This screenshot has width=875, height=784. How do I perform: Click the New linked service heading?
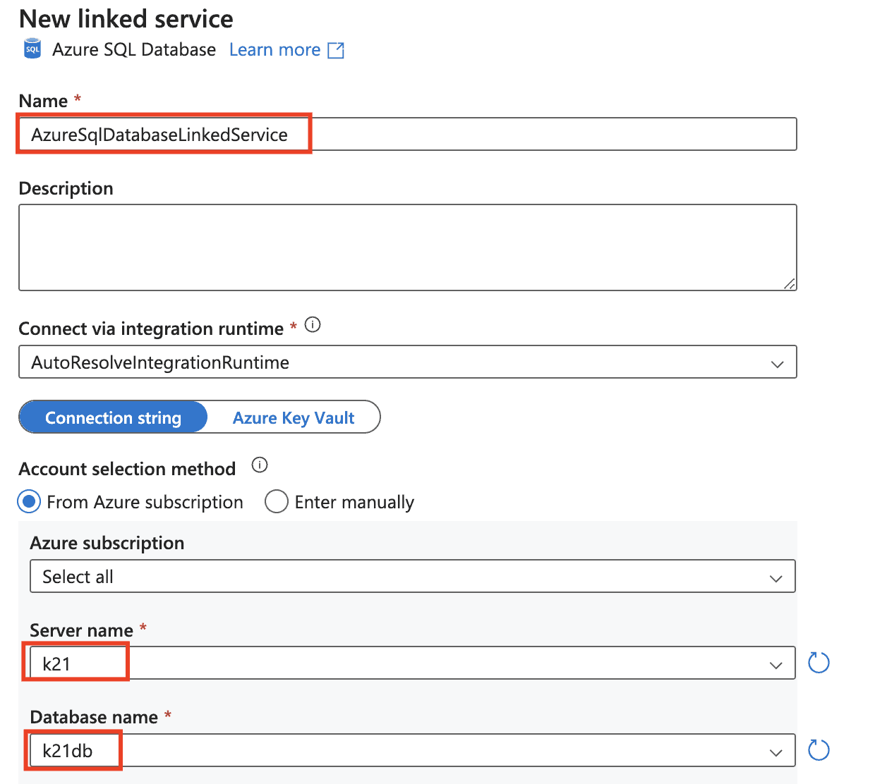[126, 19]
